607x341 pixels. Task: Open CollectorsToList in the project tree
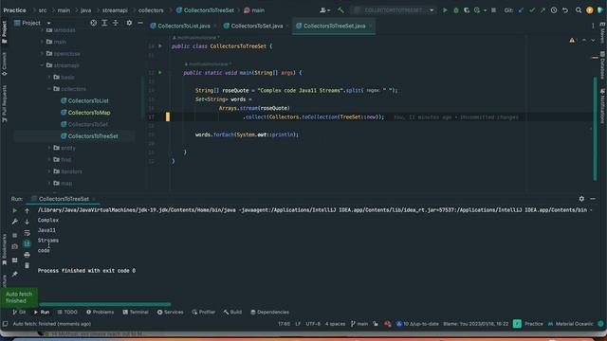(x=88, y=101)
